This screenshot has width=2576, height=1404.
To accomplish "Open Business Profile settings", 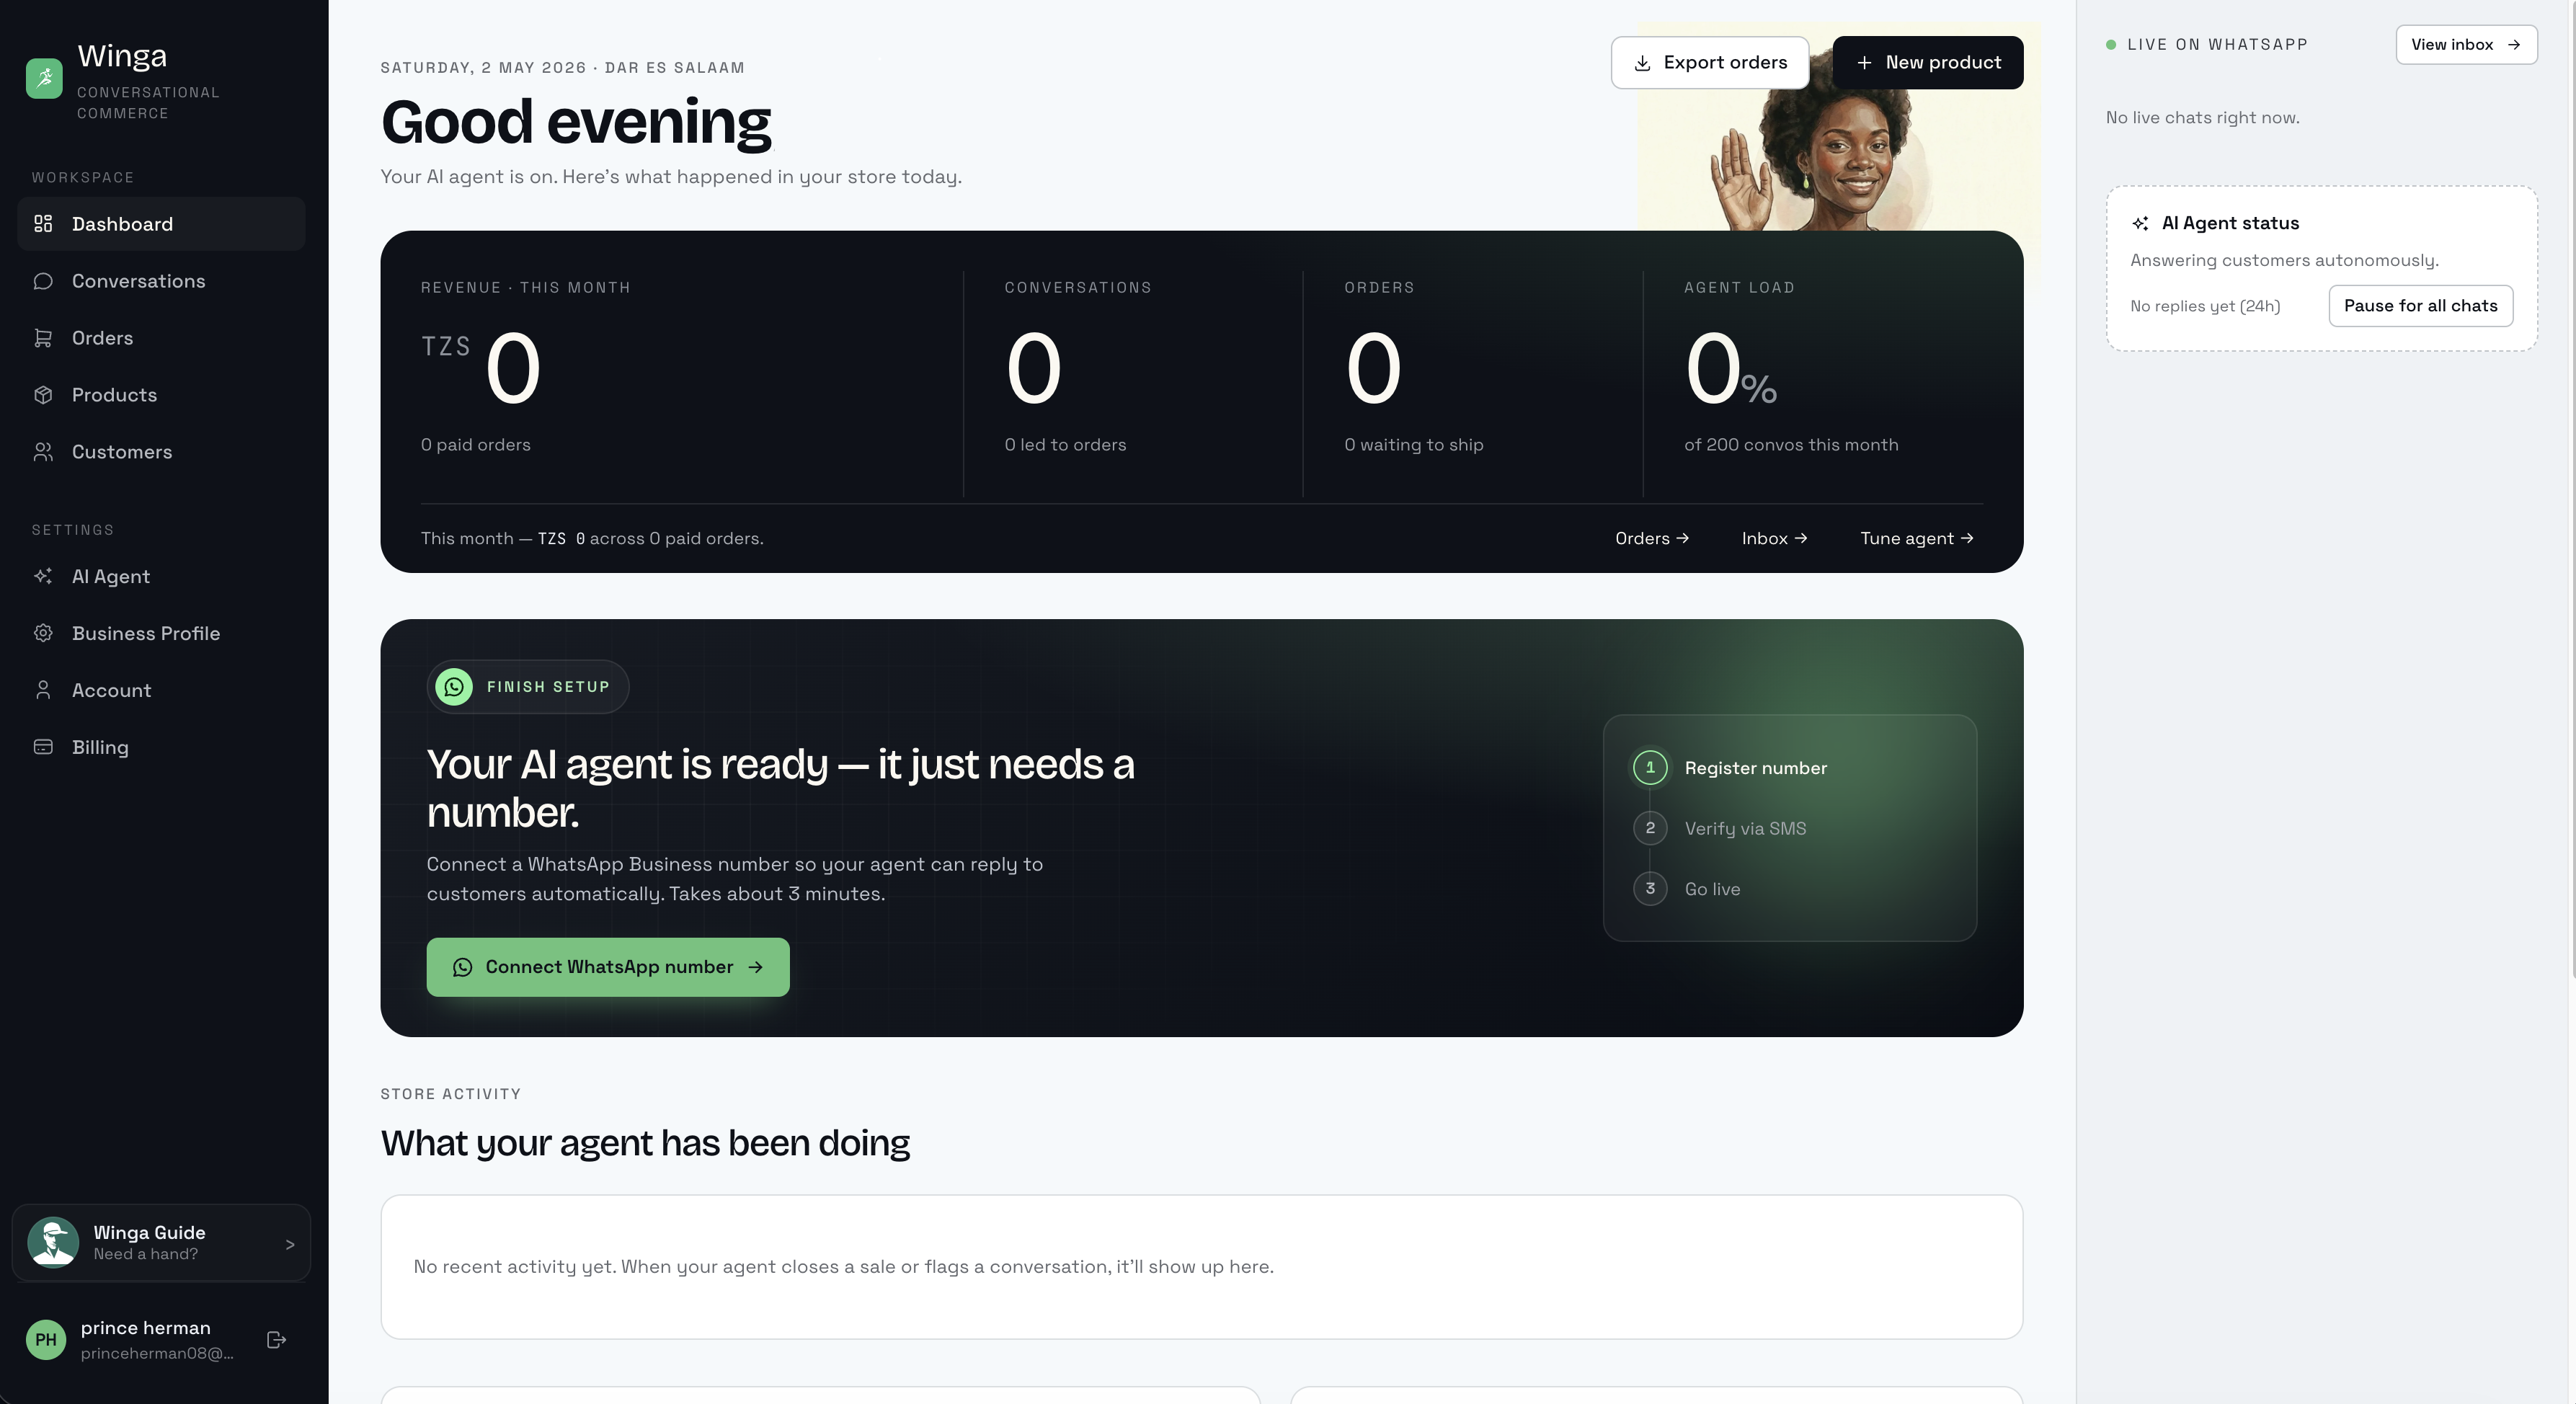I will pyautogui.click(x=161, y=633).
